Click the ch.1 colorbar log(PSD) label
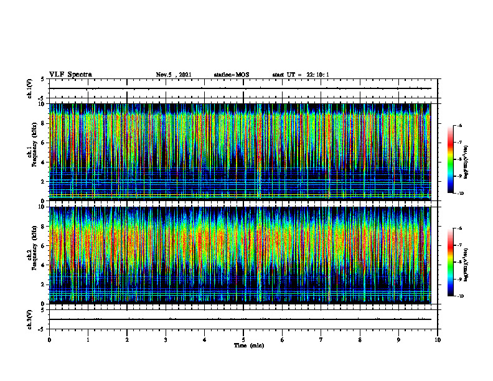The image size is (493, 381). (466, 162)
